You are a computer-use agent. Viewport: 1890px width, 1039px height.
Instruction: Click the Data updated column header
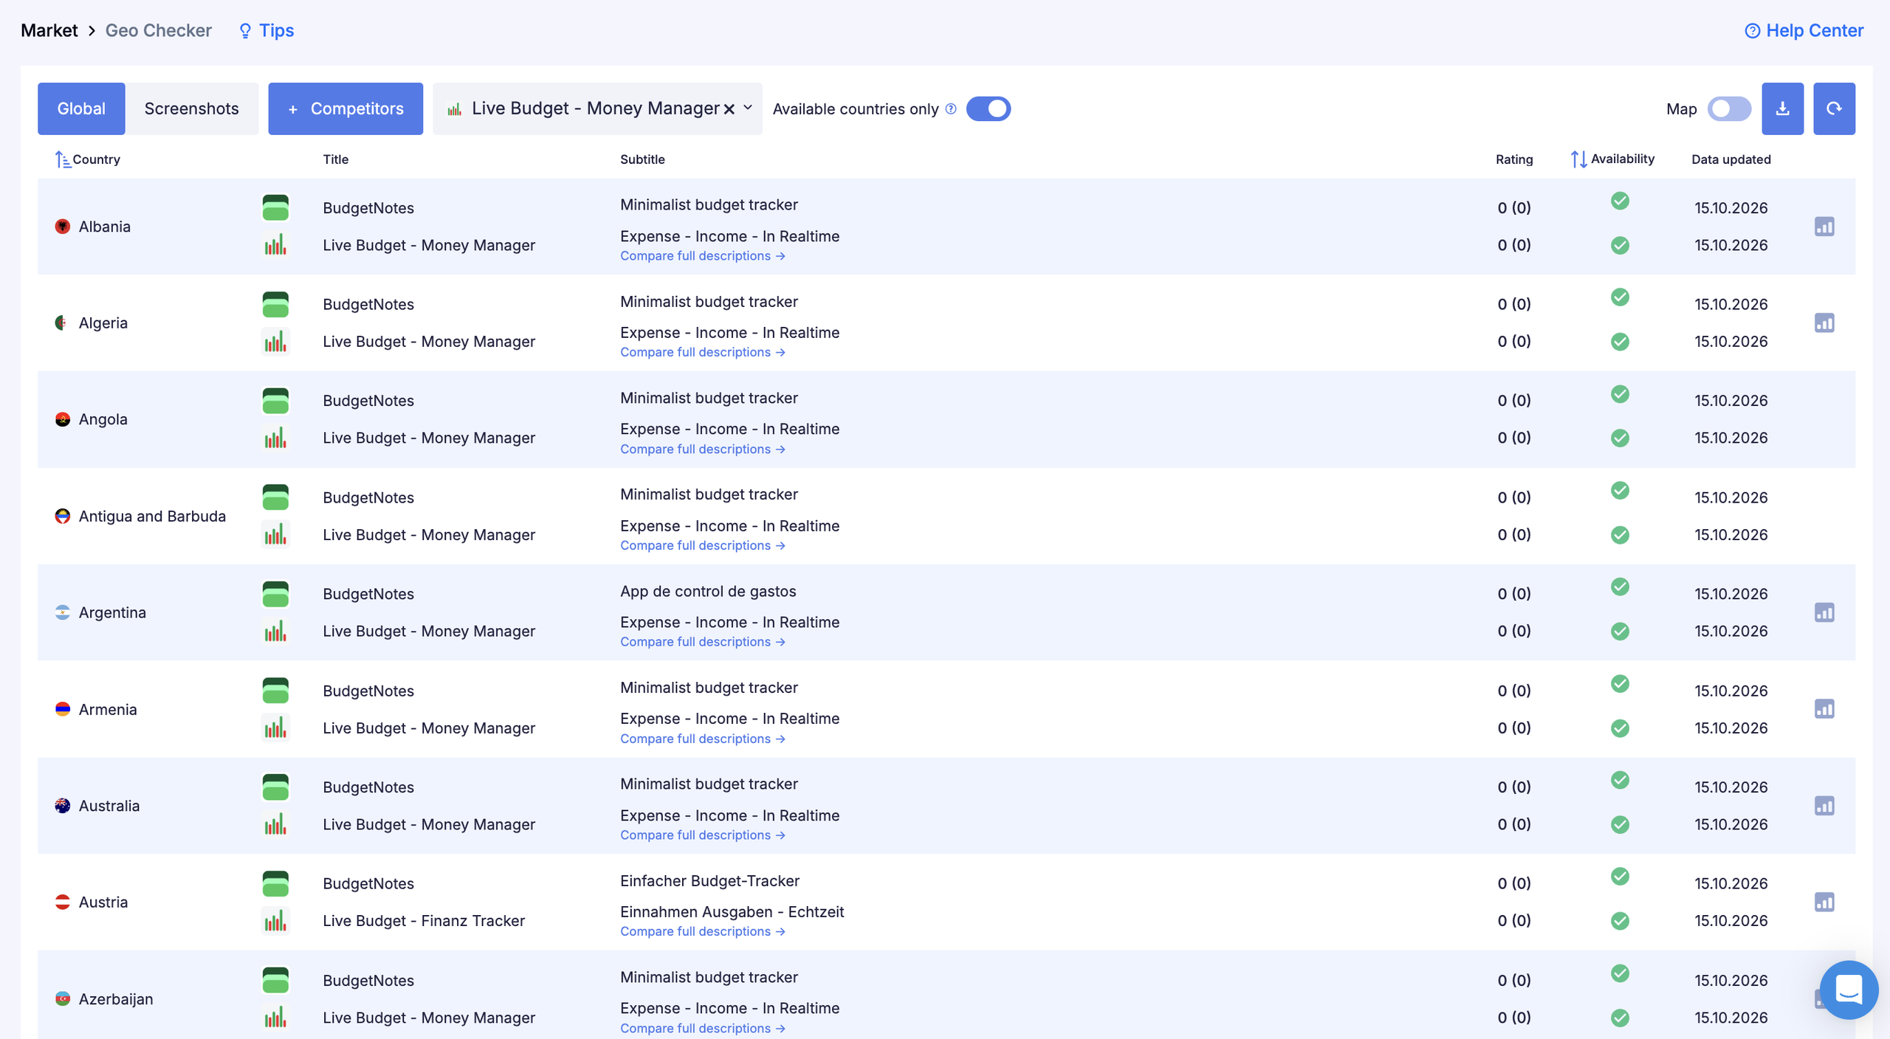click(x=1731, y=159)
